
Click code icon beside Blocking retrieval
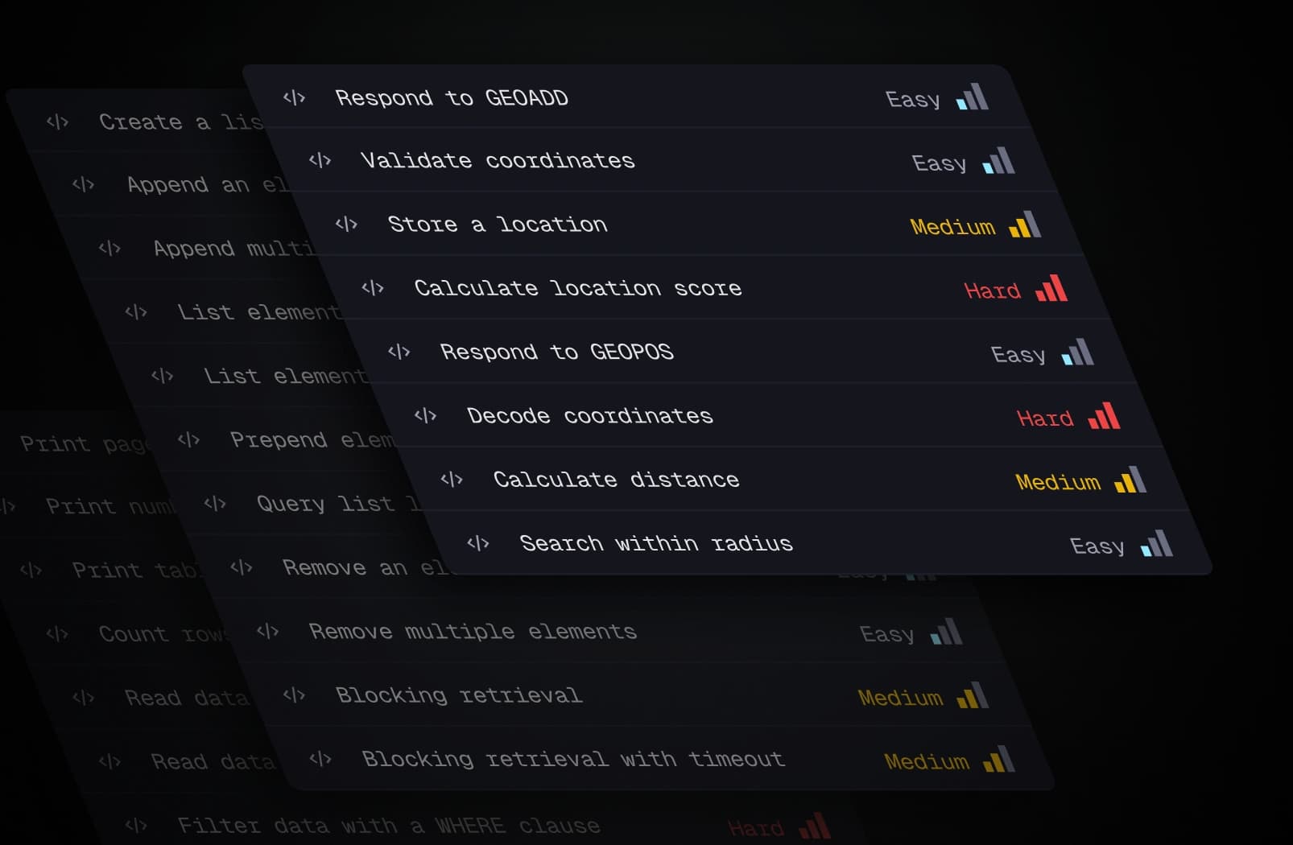coord(294,695)
